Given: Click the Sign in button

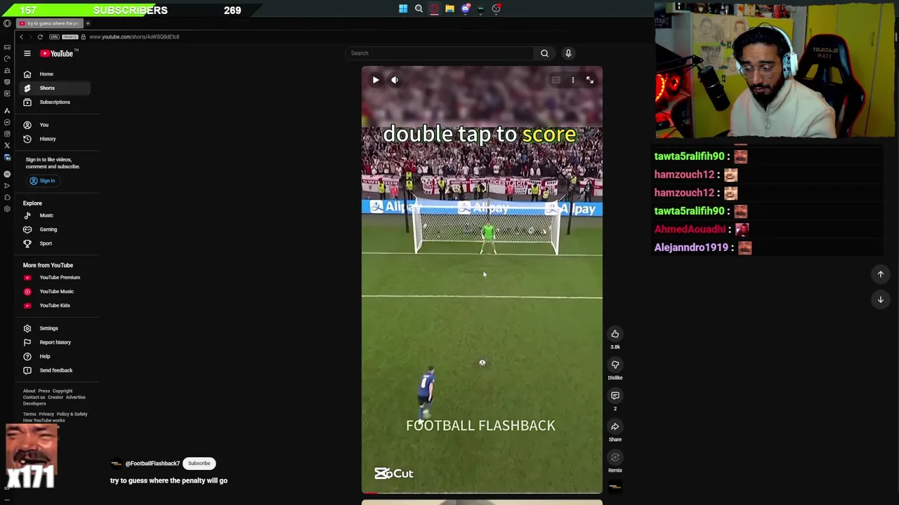Looking at the screenshot, I should pyautogui.click(x=42, y=181).
